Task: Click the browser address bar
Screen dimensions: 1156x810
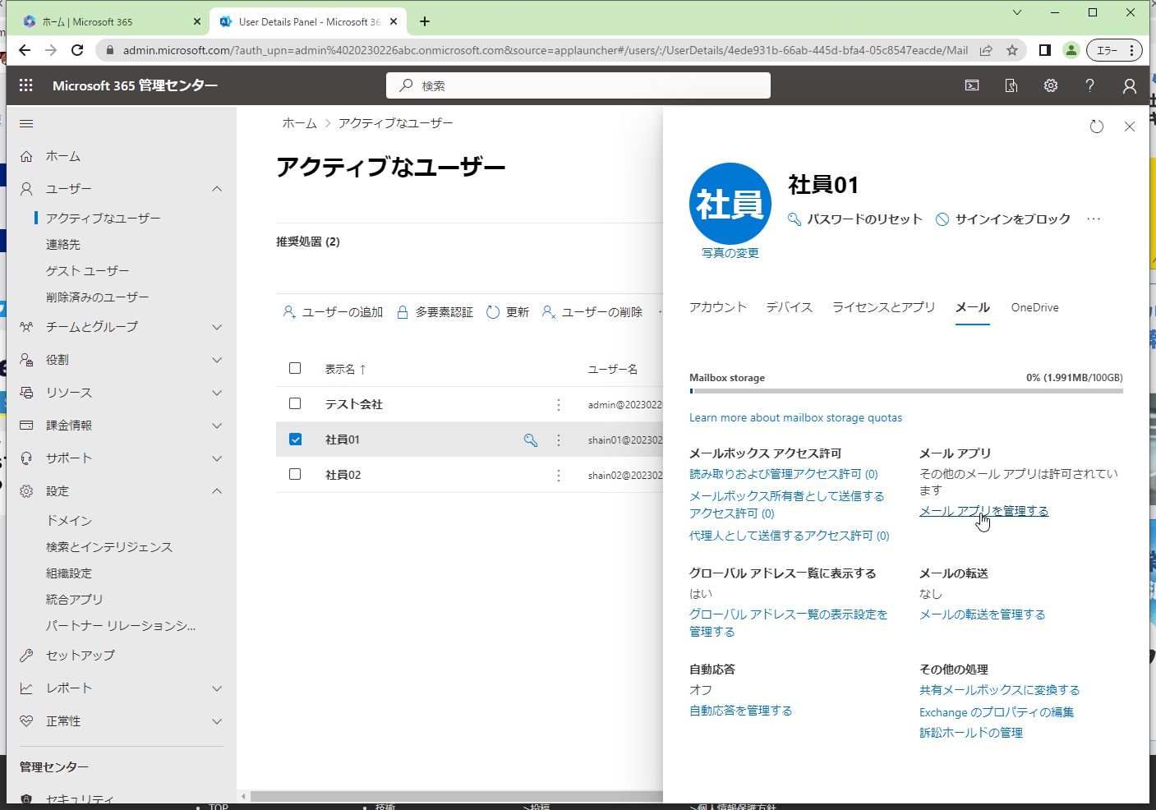Action: (x=546, y=50)
